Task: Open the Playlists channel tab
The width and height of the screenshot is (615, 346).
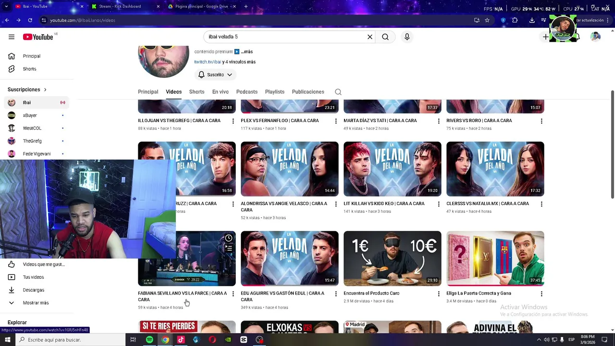Action: click(275, 92)
